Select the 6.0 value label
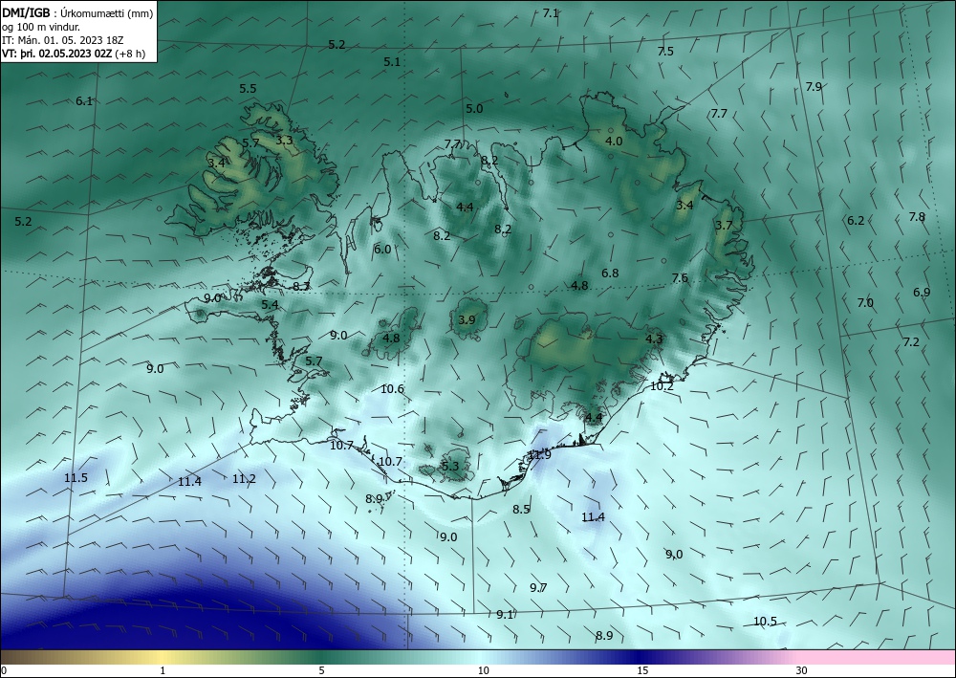The width and height of the screenshot is (956, 678). [382, 249]
